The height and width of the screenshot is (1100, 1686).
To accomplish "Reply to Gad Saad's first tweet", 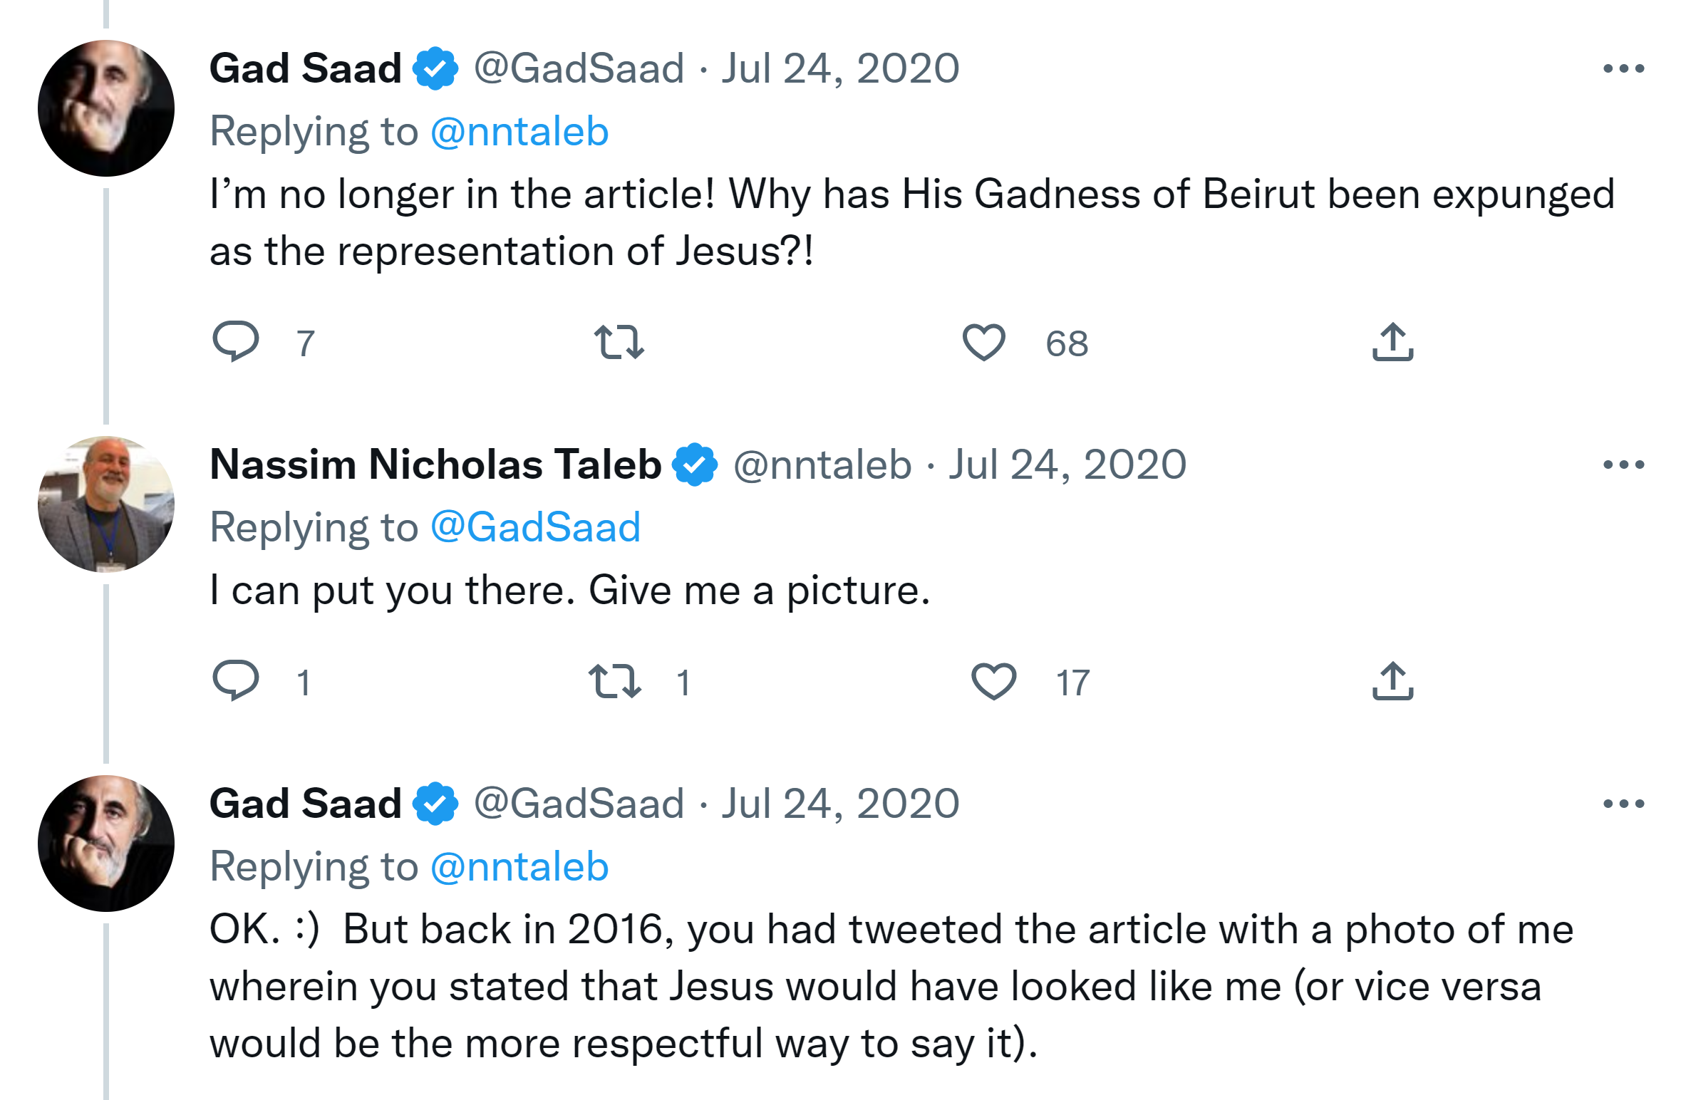I will tap(236, 341).
